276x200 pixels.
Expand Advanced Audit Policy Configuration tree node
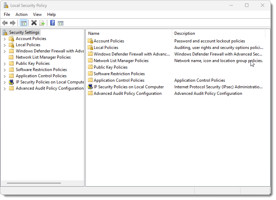(4, 89)
